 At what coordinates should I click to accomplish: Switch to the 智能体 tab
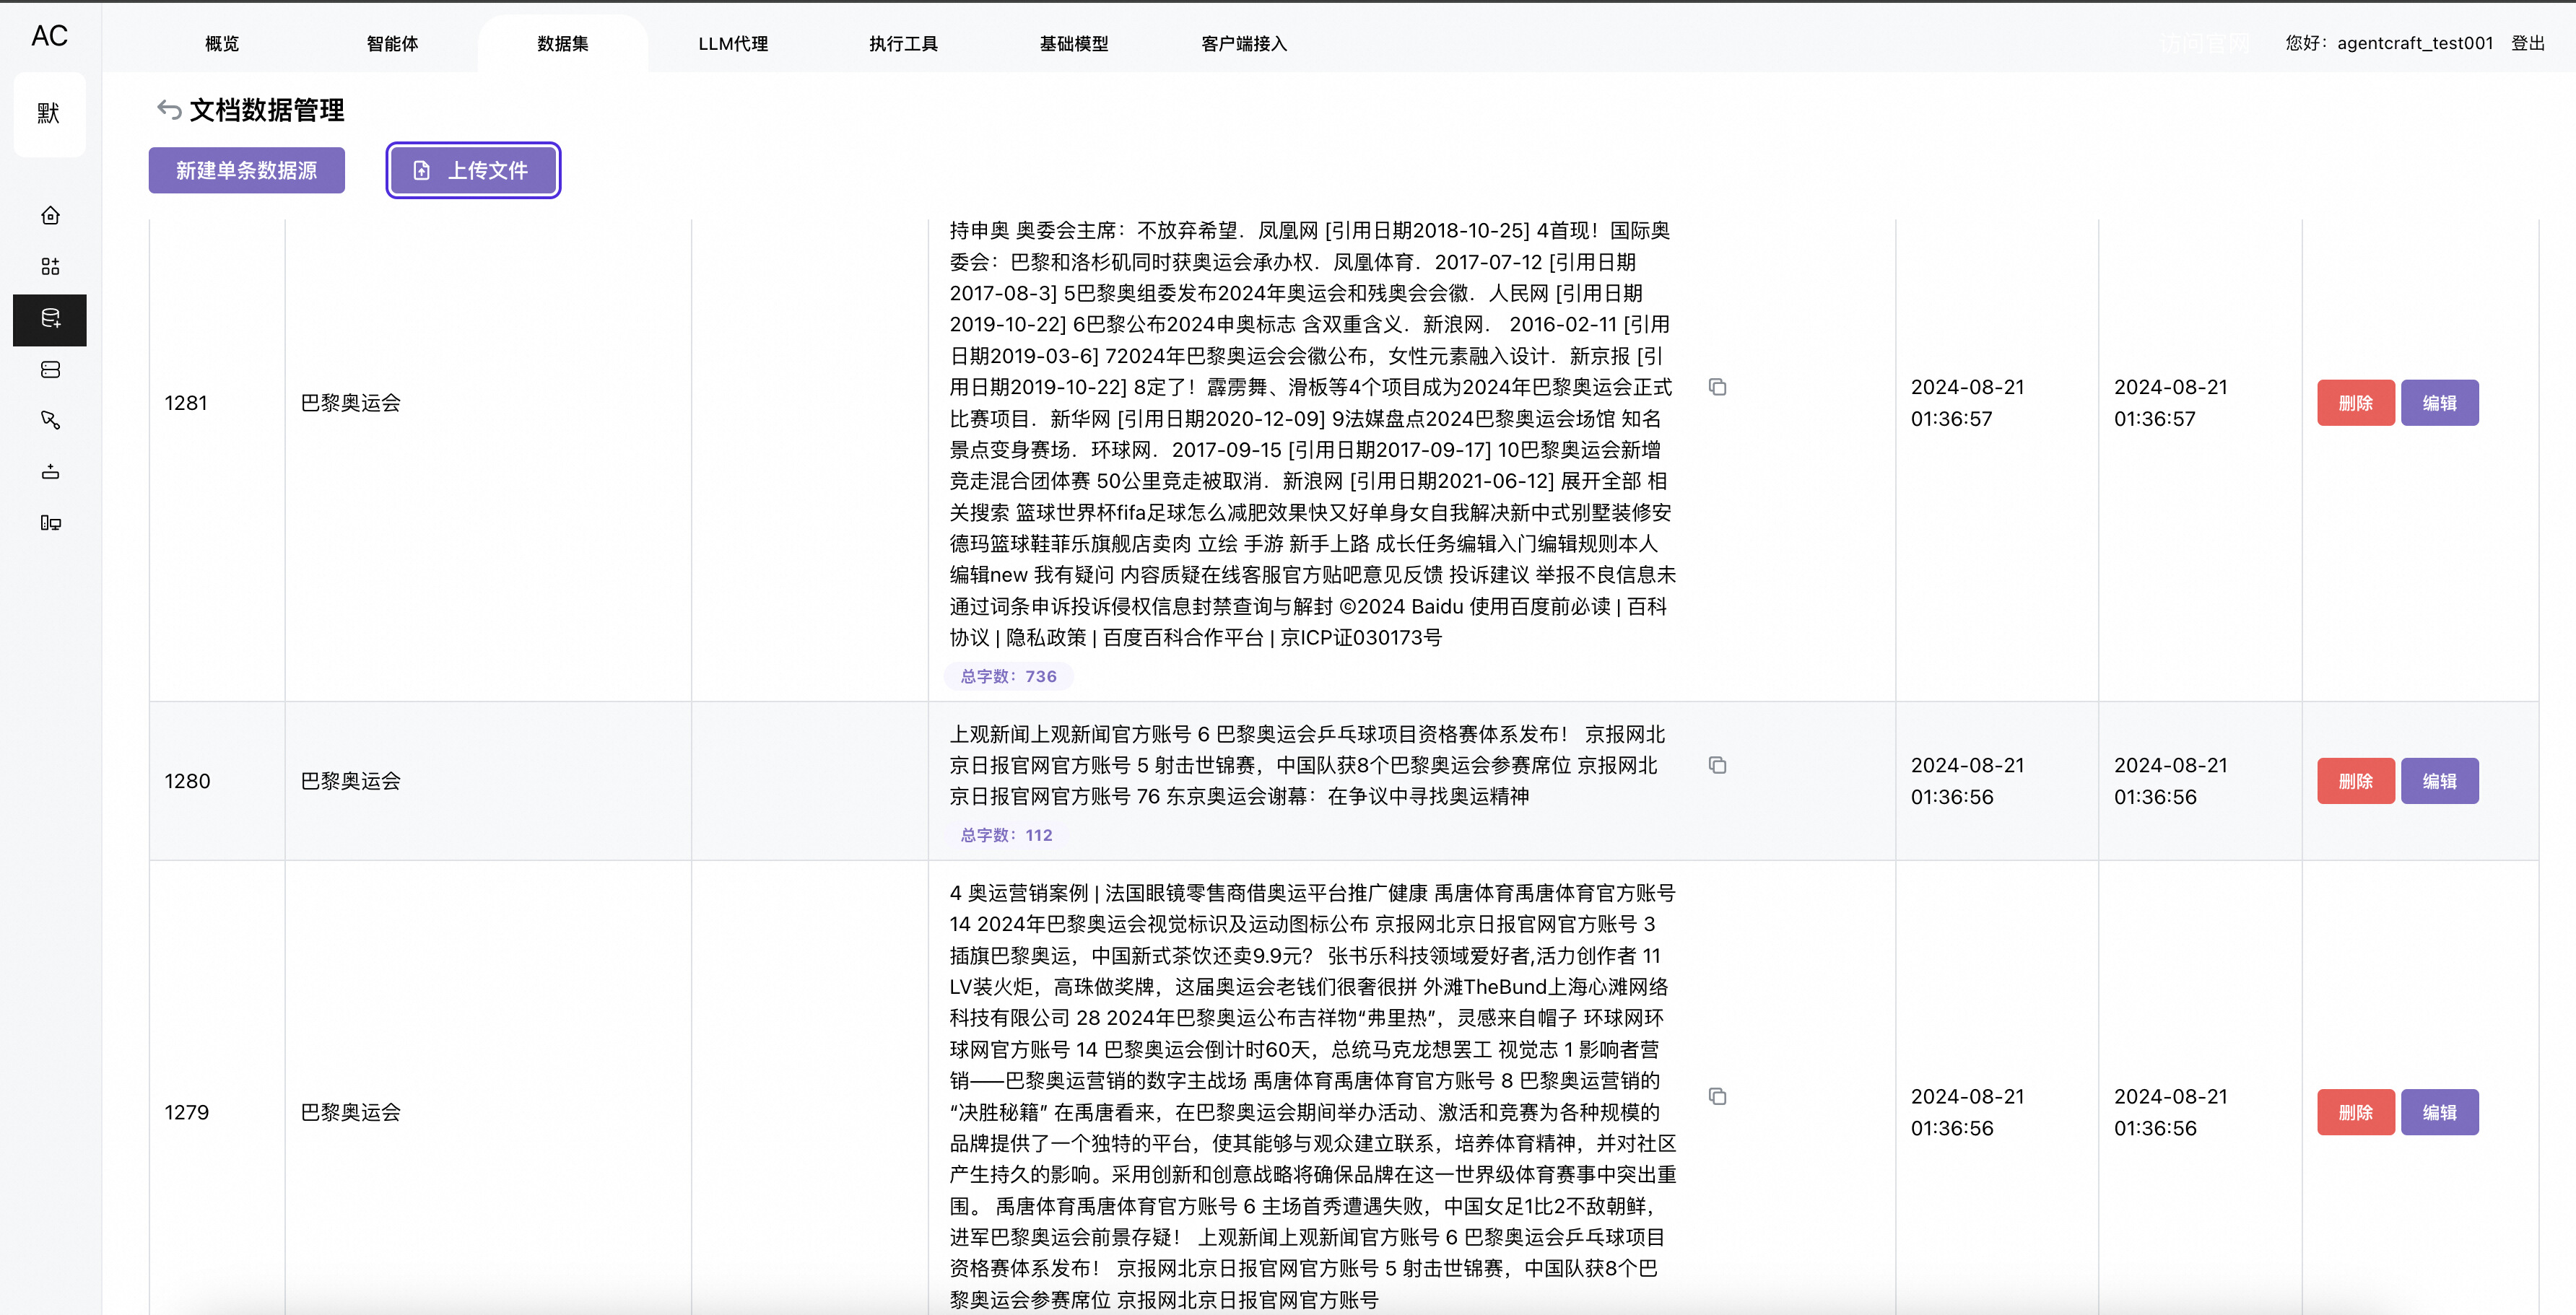(x=392, y=44)
